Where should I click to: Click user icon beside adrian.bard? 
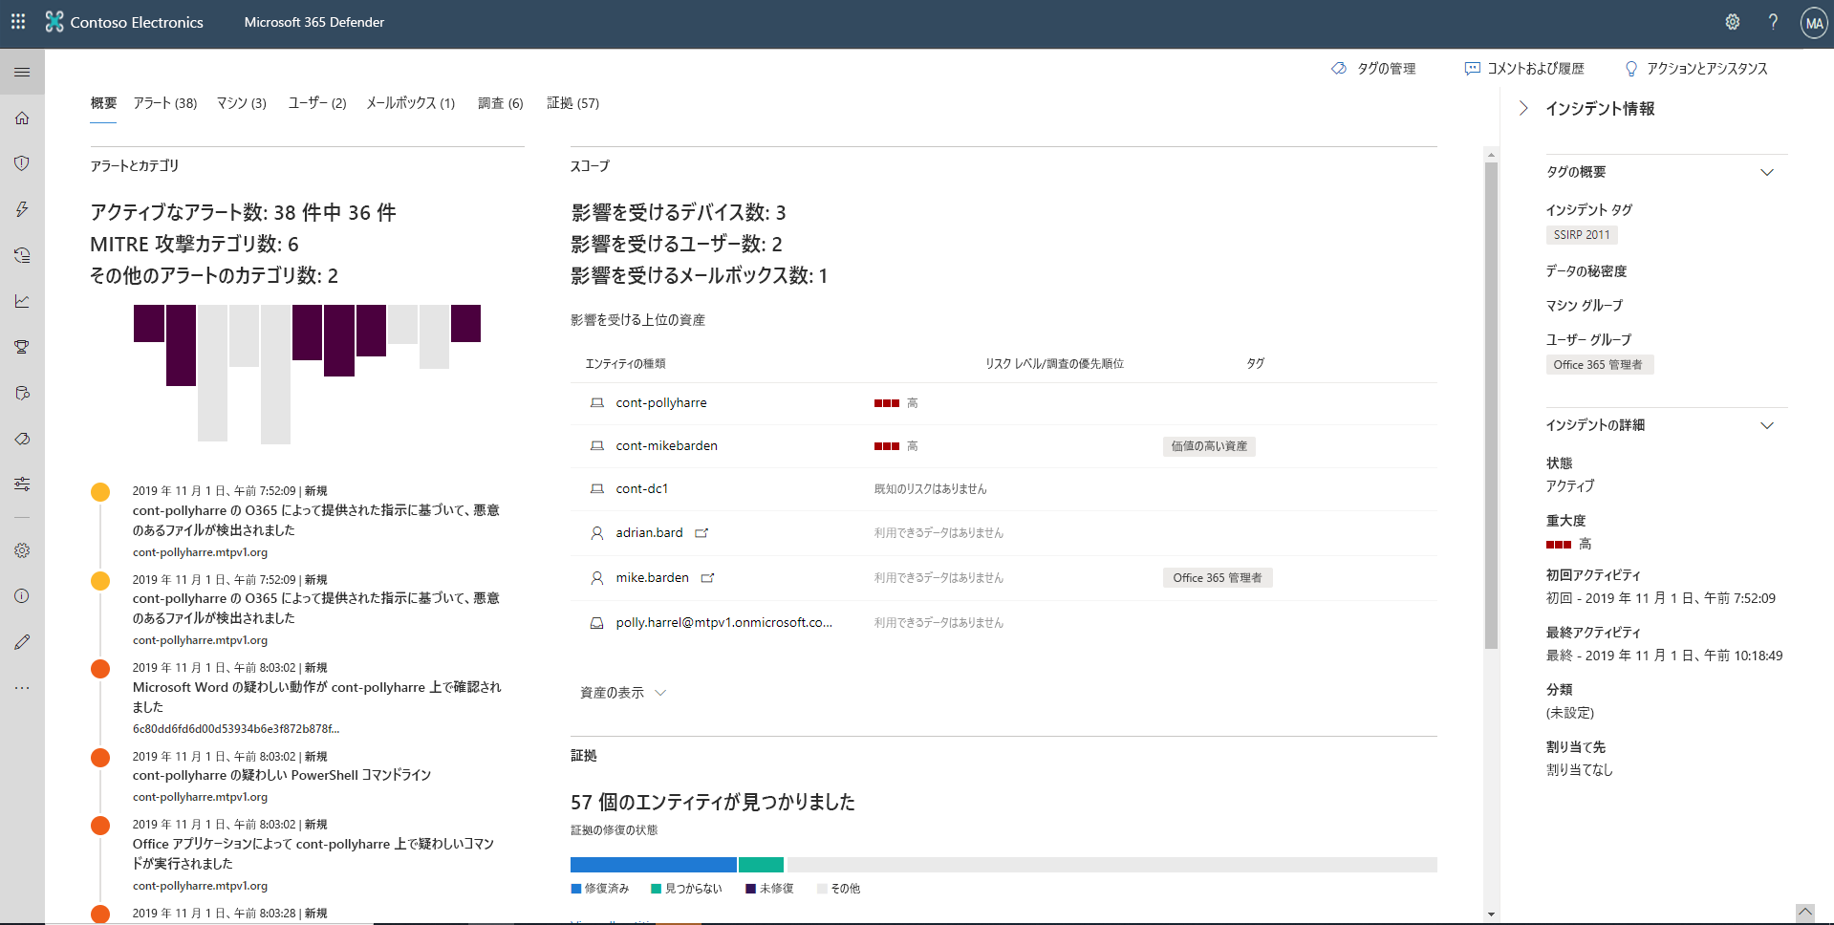[x=597, y=533]
